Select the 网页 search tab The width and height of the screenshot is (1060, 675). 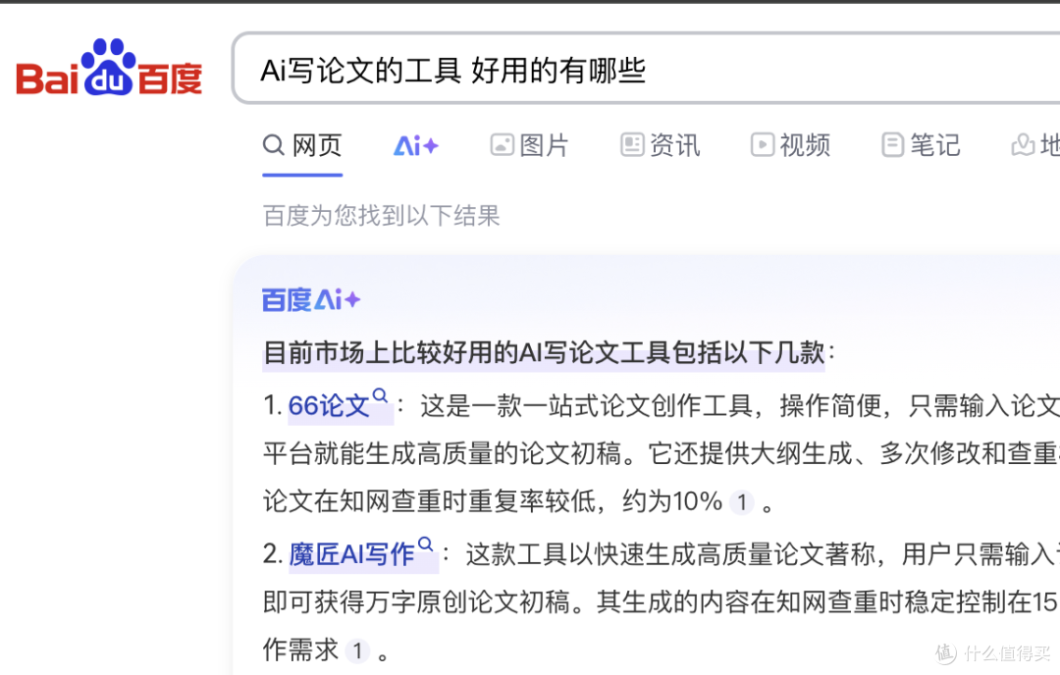302,145
